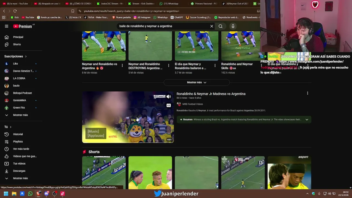The width and height of the screenshot is (352, 198).
Task: Expand the Tú section
Action: pos(8,127)
